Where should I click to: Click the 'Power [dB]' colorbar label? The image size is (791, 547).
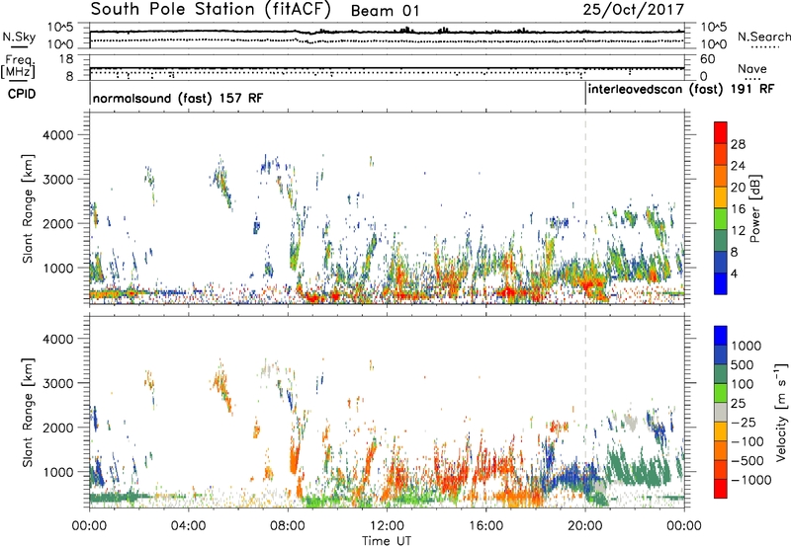coord(754,208)
